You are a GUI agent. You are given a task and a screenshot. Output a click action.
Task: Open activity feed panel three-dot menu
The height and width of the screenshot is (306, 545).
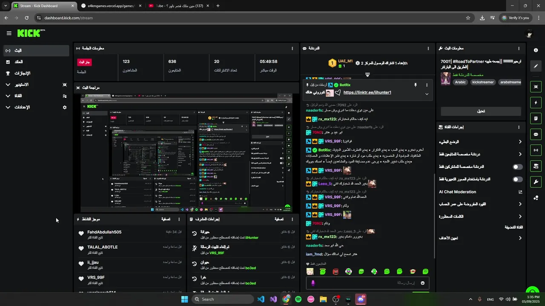coord(179,219)
